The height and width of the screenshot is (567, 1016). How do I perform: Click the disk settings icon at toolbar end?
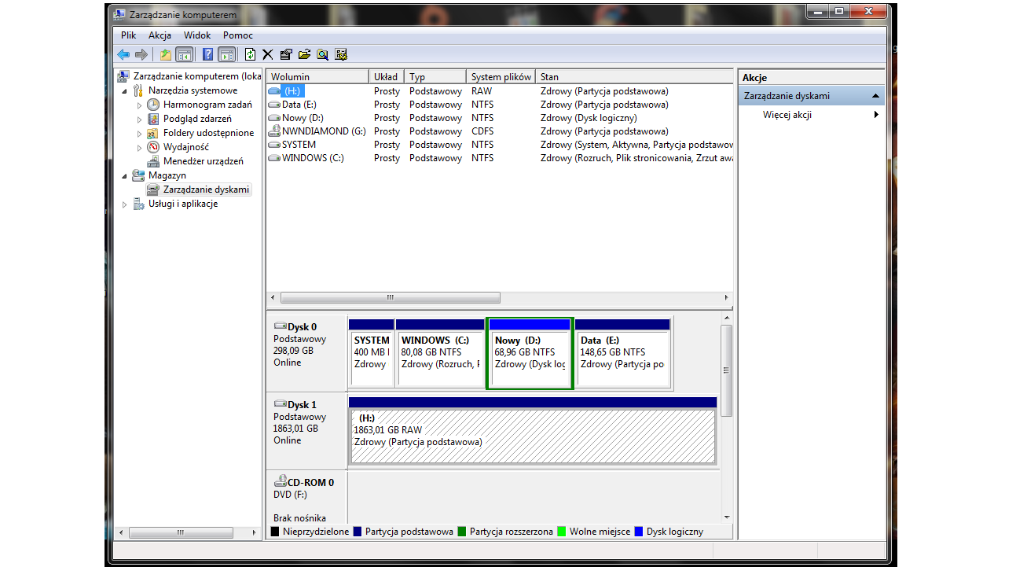pos(341,54)
